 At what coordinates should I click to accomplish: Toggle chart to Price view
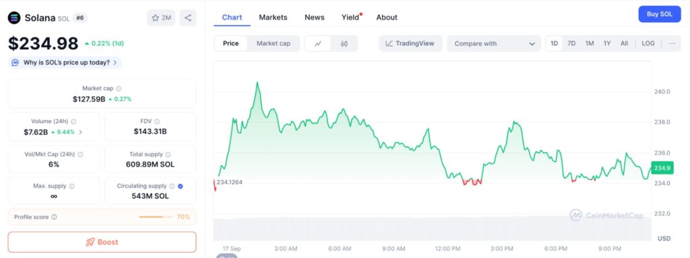[x=230, y=44]
